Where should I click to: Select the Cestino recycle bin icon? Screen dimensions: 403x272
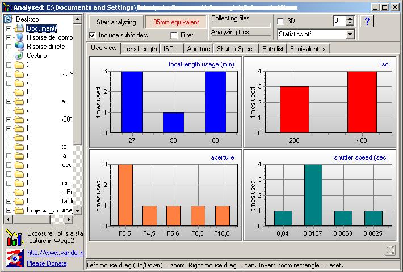(x=19, y=56)
